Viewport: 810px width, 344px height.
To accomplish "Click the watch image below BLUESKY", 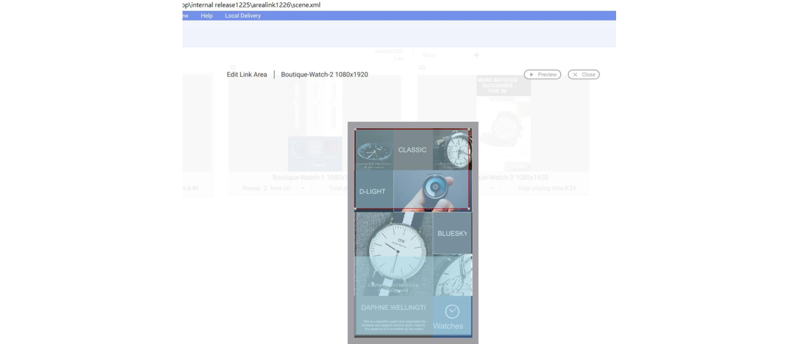I will (x=452, y=275).
